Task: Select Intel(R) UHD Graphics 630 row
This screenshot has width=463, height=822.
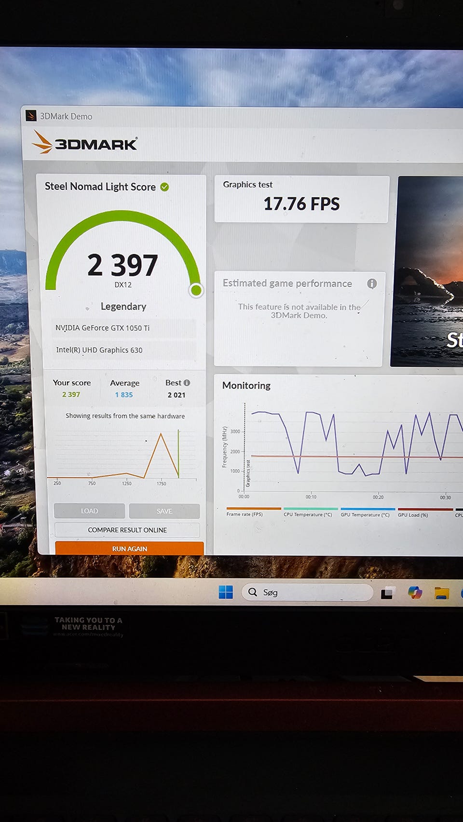Action: [x=124, y=350]
